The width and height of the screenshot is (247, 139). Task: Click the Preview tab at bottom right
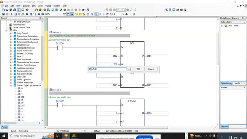coord(225,127)
